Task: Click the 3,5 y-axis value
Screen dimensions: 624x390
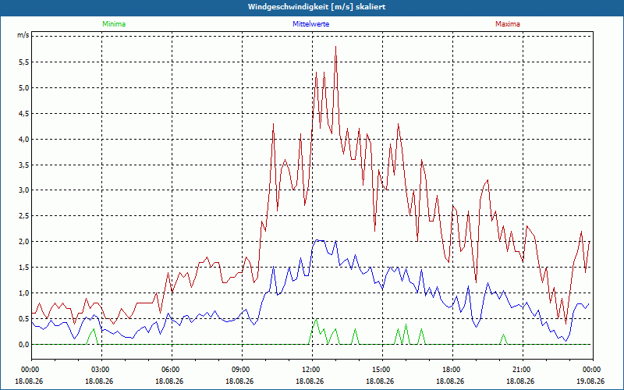Action: [x=24, y=165]
